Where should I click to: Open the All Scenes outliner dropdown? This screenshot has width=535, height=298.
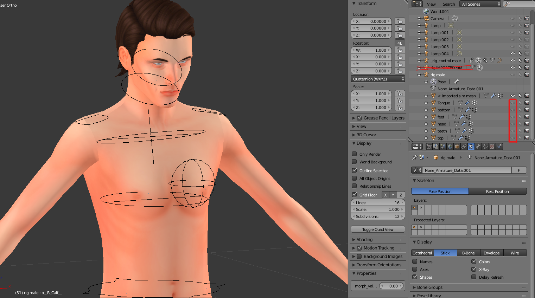click(480, 4)
